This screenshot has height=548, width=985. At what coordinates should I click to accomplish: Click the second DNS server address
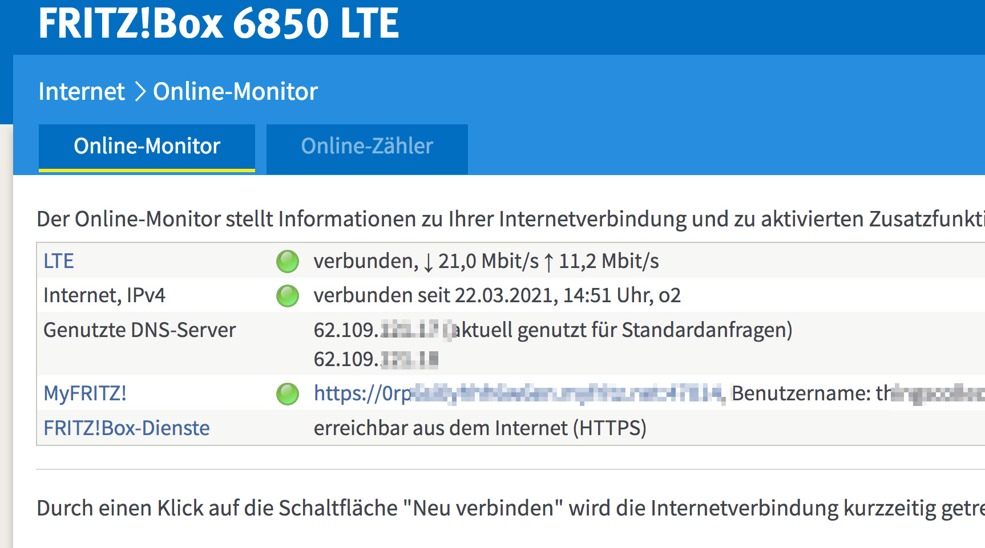[x=376, y=359]
